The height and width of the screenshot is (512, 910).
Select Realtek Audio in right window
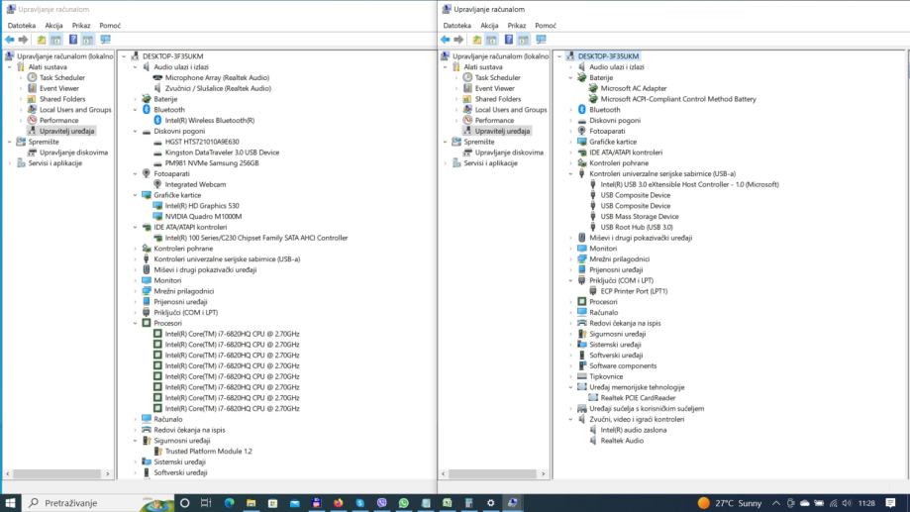(x=622, y=441)
